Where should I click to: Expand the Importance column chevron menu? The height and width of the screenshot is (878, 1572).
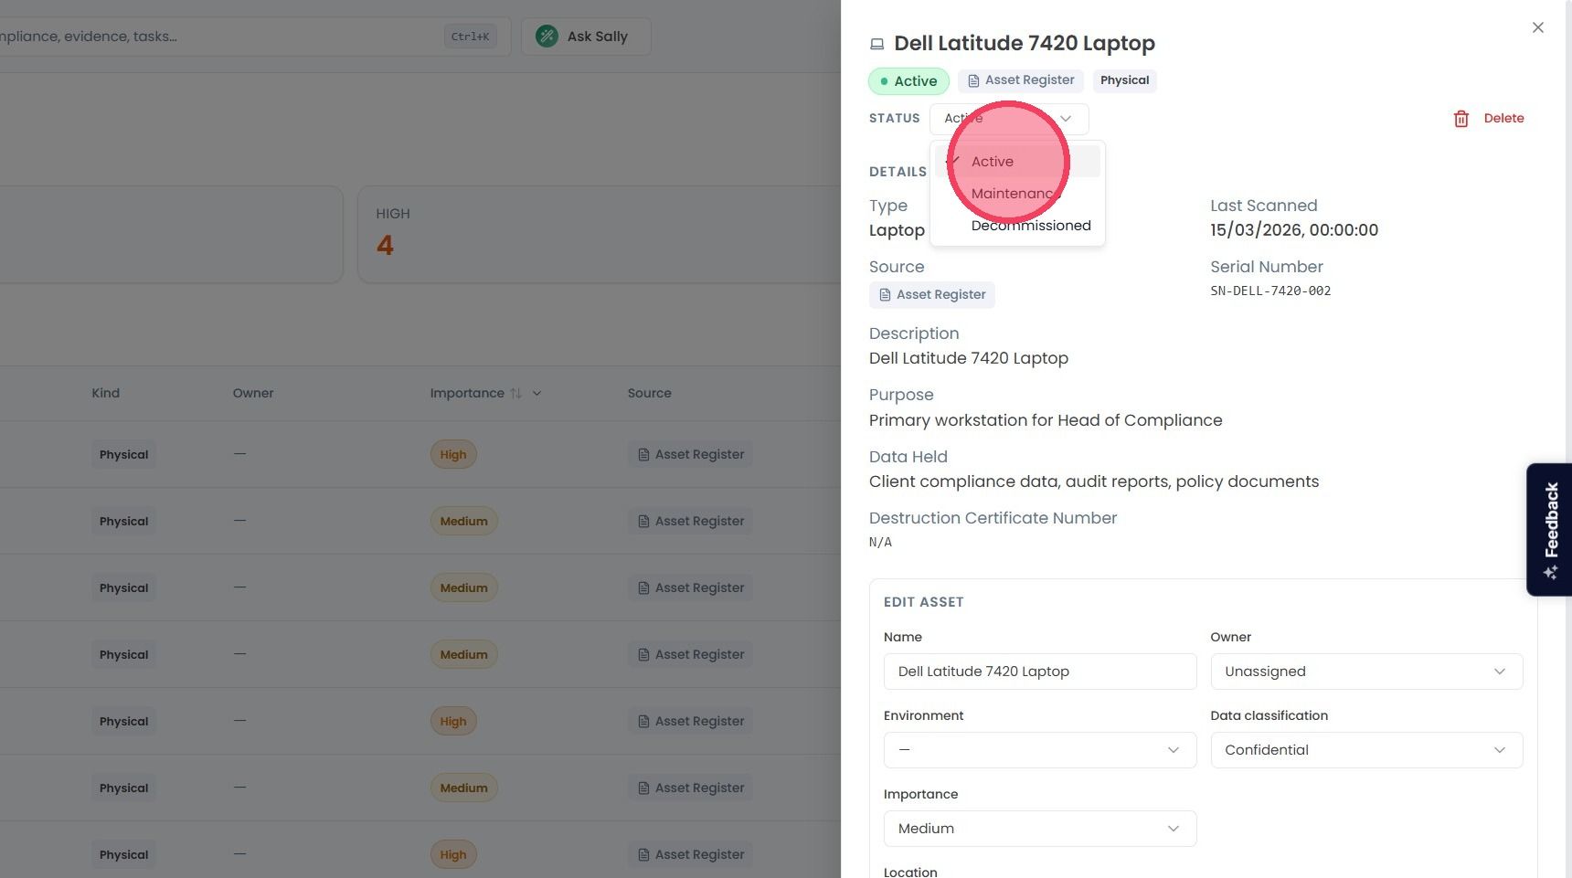point(537,394)
